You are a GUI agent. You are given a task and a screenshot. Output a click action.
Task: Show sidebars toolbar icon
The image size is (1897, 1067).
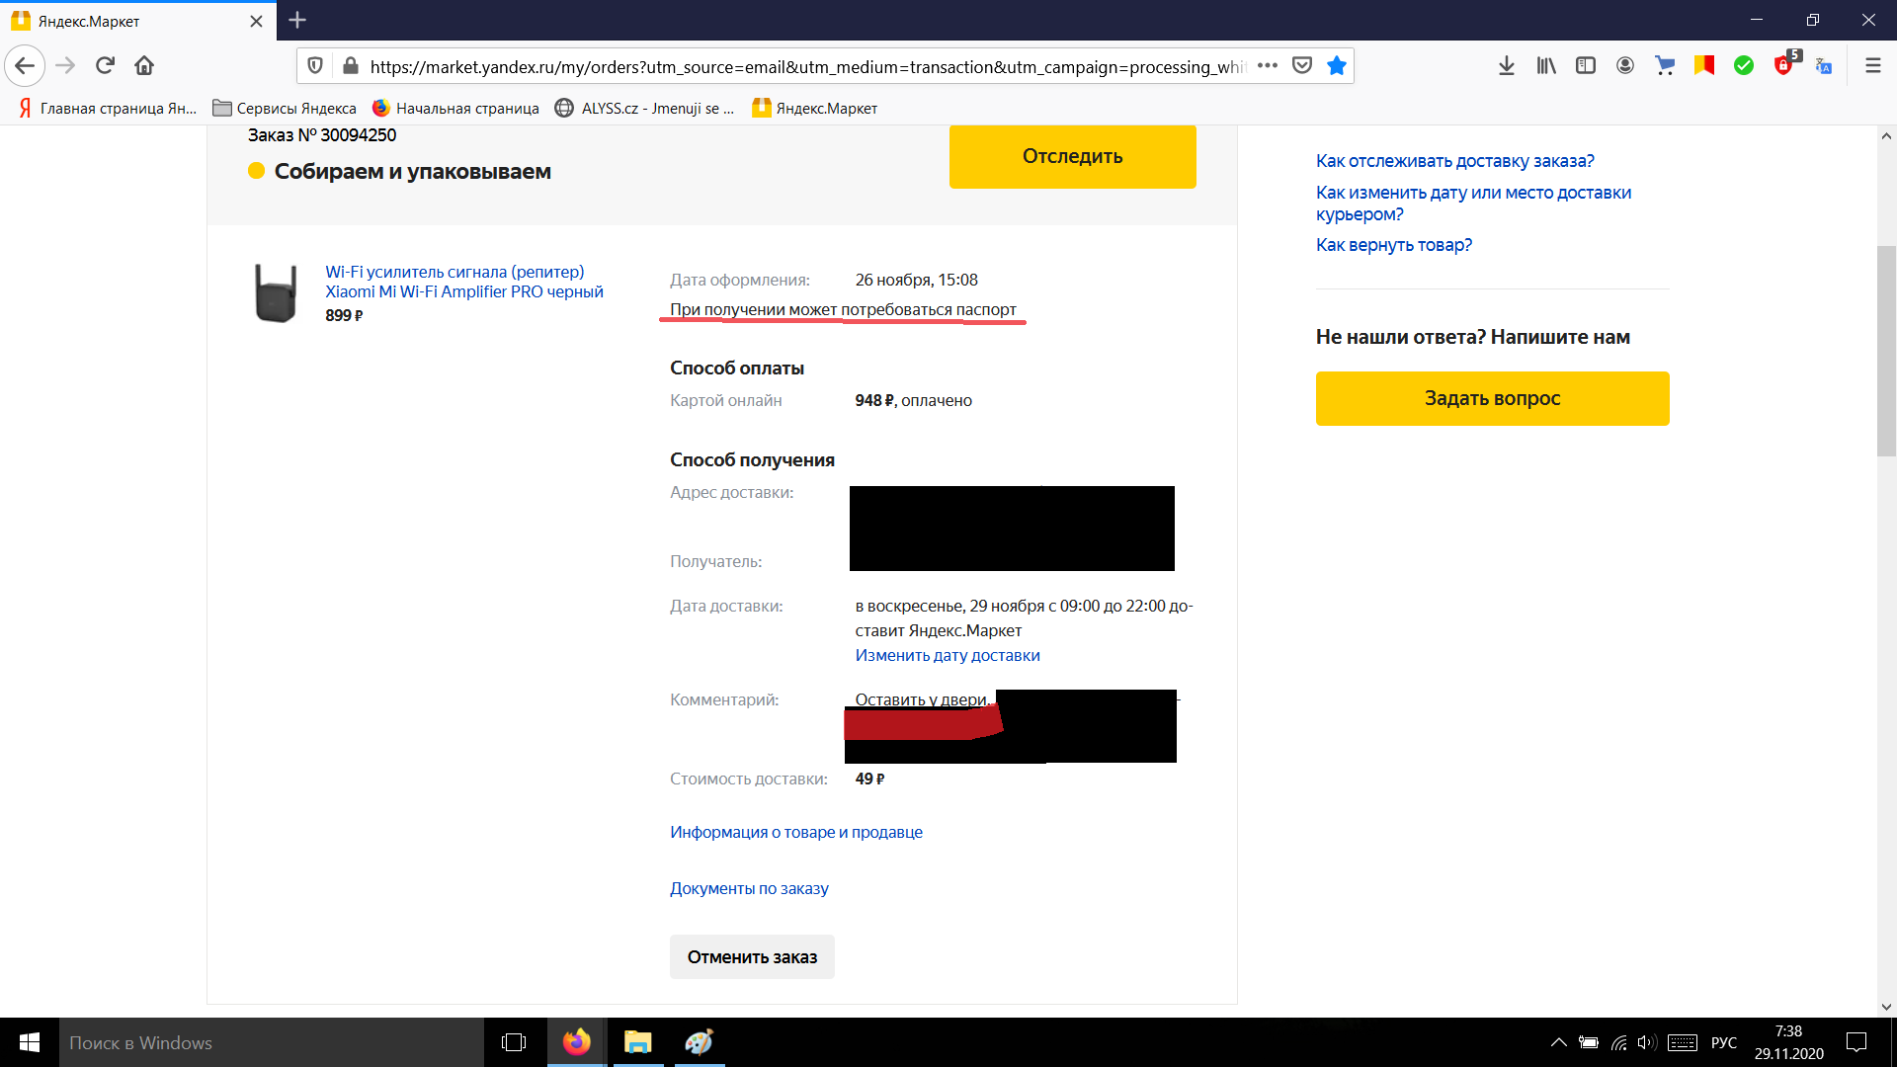(x=1586, y=66)
